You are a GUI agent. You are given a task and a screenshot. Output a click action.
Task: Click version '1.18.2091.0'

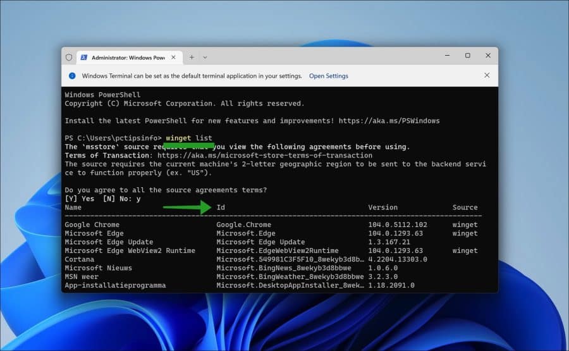pos(391,286)
